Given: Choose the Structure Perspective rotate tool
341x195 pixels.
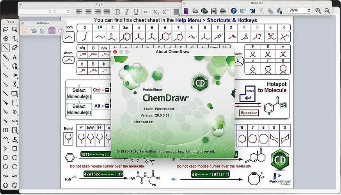Looking at the screenshot, I should coord(5,39).
